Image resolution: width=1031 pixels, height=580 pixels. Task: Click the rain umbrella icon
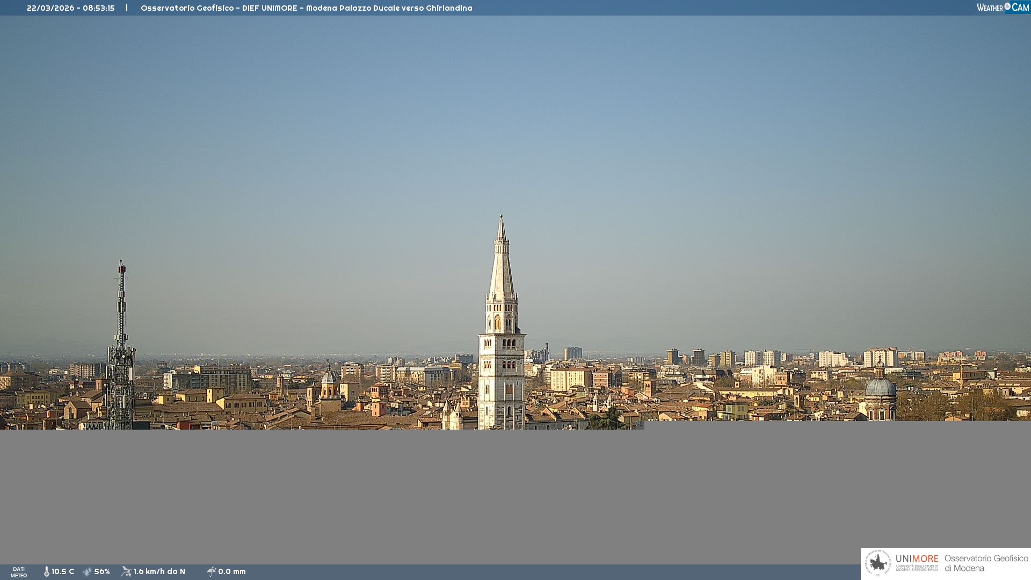coord(212,571)
